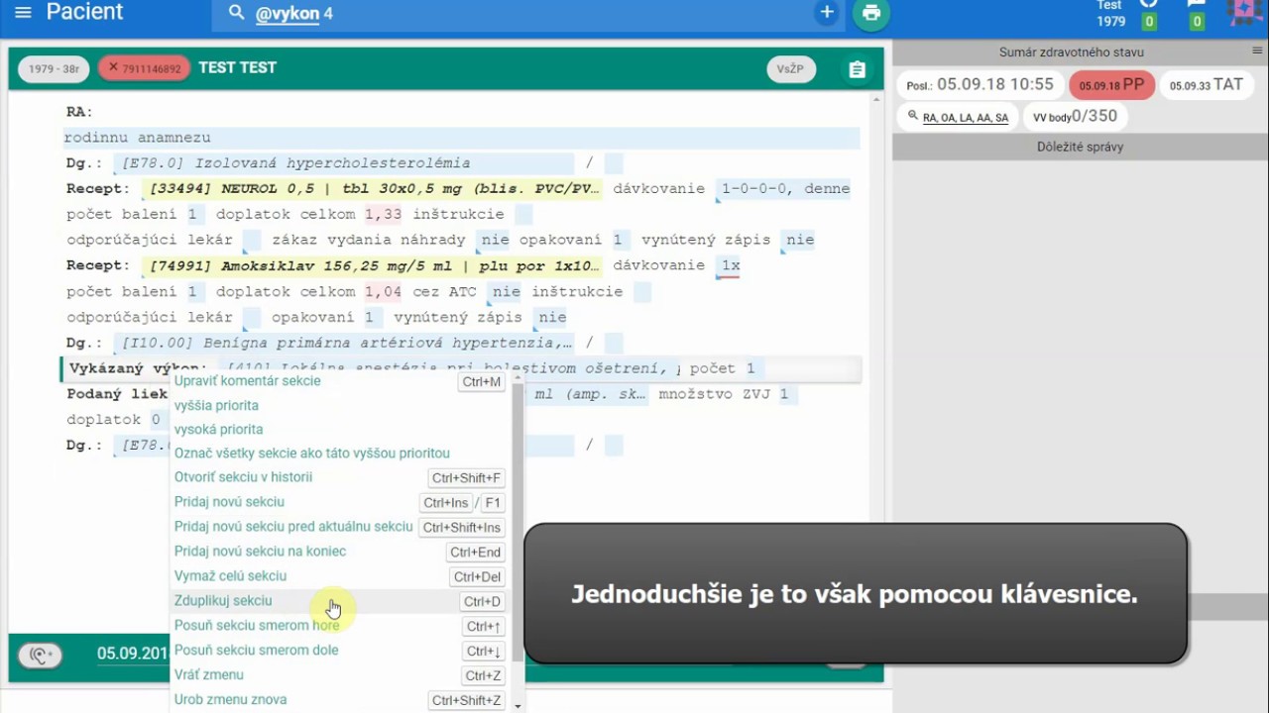1269x713 pixels.
Task: Open the RA, OA, LA, AA, SA link
Action: [965, 118]
